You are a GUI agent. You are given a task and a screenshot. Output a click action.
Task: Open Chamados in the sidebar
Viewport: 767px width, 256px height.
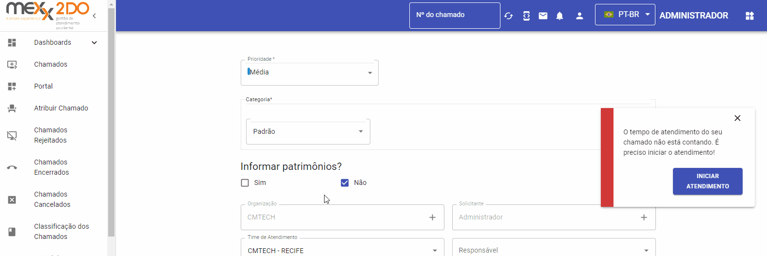[51, 64]
